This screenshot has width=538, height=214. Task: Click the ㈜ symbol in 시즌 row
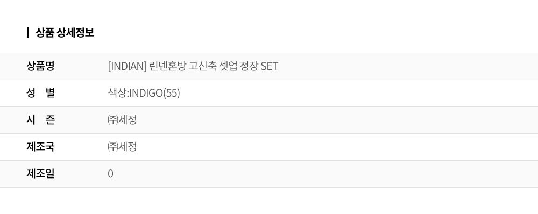point(112,120)
